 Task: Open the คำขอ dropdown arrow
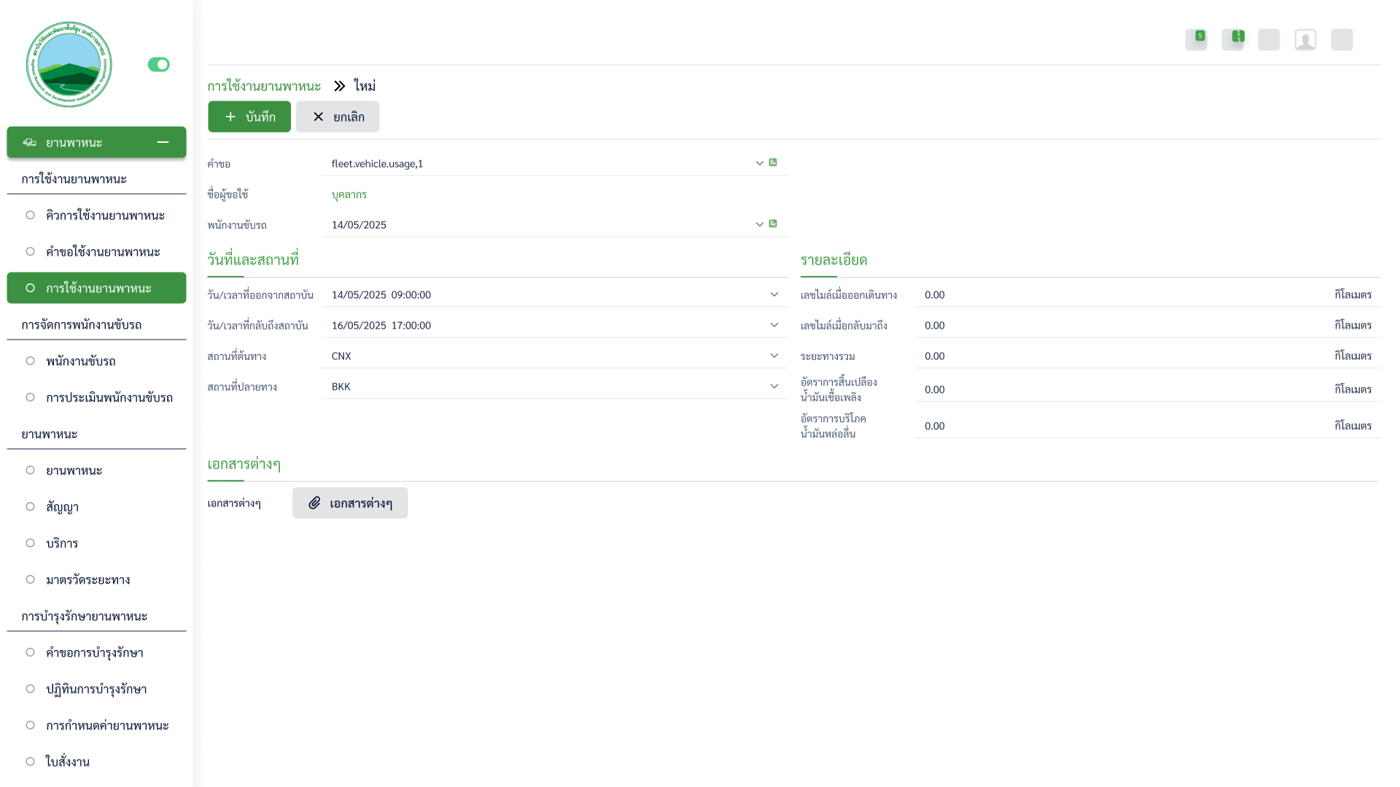click(759, 163)
